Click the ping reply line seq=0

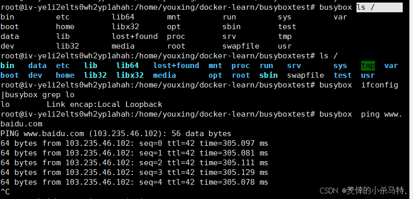[134, 143]
